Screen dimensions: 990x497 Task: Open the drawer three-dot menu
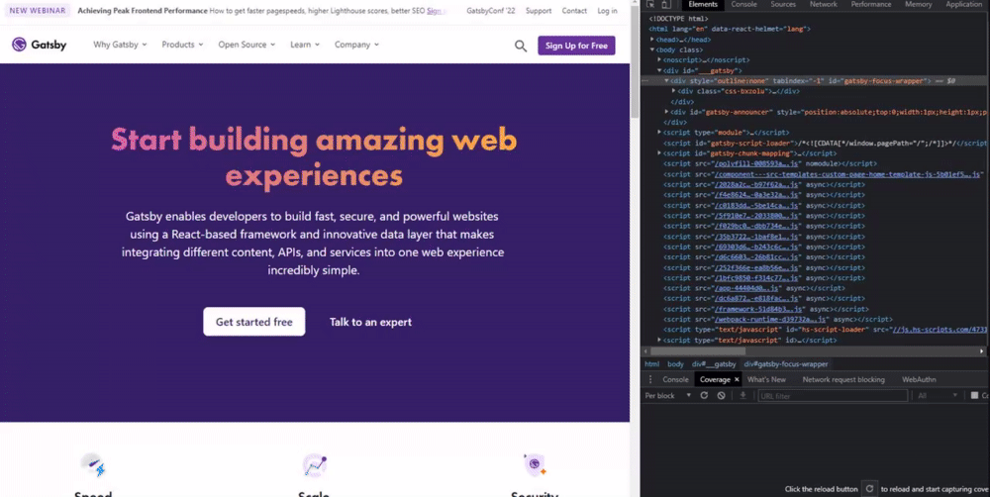(x=650, y=379)
